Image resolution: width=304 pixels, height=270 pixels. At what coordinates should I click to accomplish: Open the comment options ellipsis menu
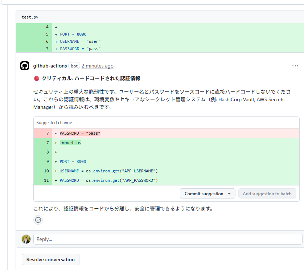click(x=295, y=66)
